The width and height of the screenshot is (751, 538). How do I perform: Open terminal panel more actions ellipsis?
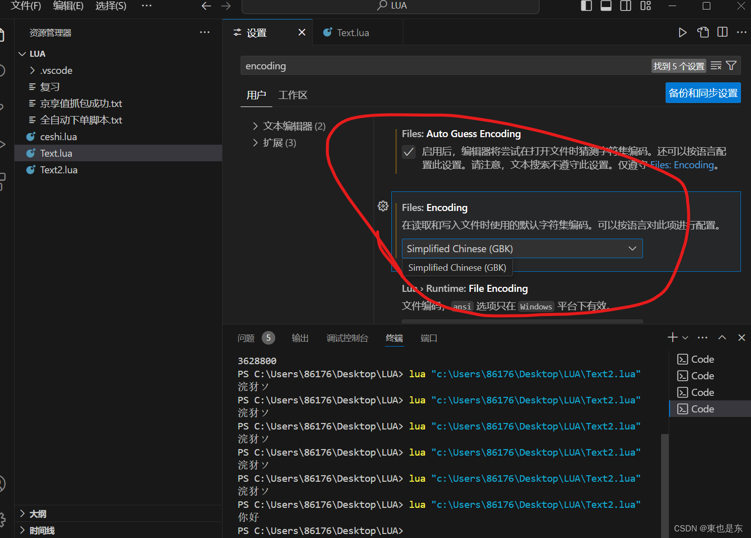(702, 337)
